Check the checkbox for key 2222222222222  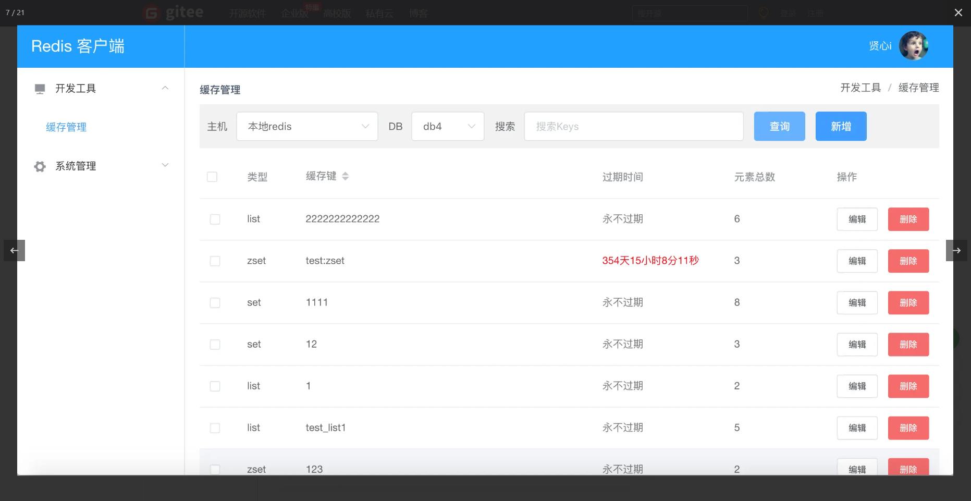click(x=215, y=219)
